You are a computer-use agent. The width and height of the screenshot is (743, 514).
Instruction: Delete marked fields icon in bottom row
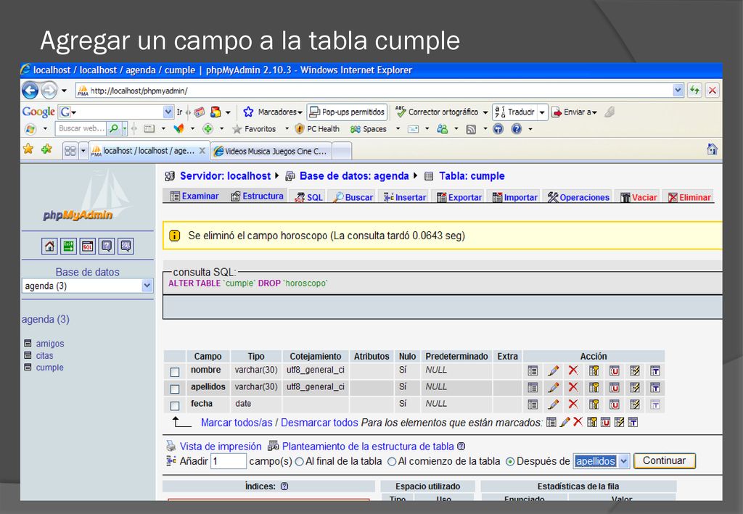[578, 422]
